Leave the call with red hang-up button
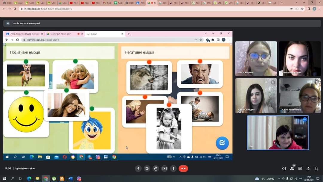The height and width of the screenshot is (182, 323). [183, 169]
